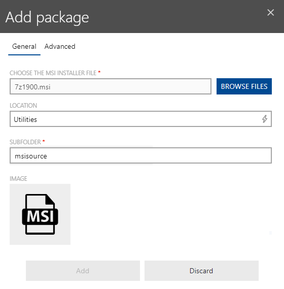Click the MSI package image thumbnail
284x289 pixels.
click(x=40, y=214)
